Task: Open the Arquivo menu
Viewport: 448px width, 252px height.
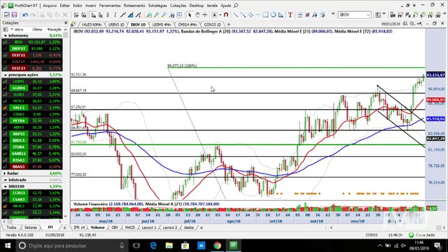Action: 50,6
